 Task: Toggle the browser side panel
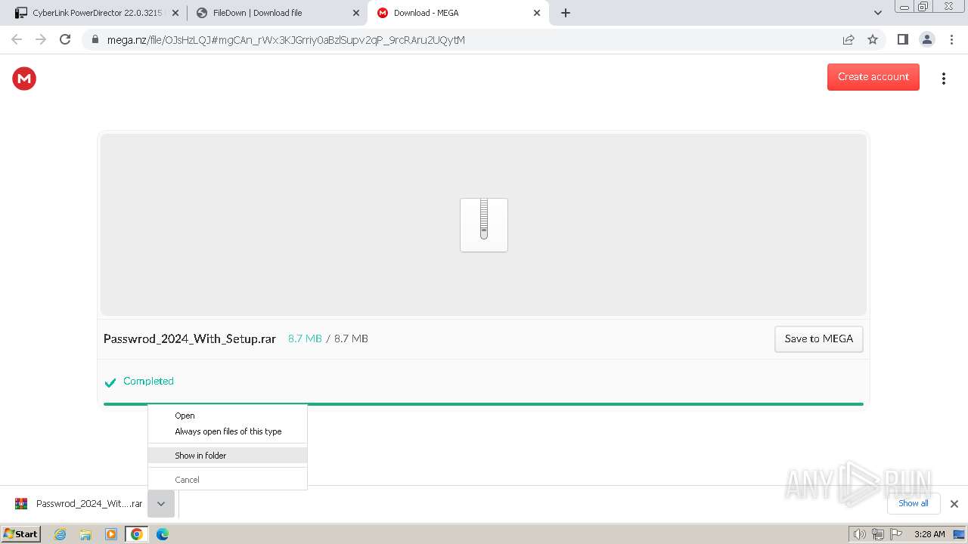[x=902, y=39]
